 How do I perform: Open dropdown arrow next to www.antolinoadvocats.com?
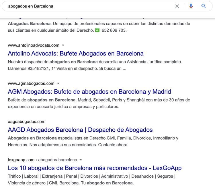coord(63,45)
